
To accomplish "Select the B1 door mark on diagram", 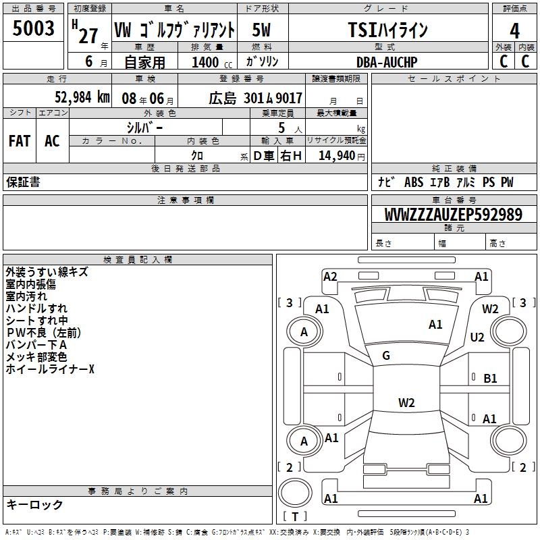I will coord(490,379).
